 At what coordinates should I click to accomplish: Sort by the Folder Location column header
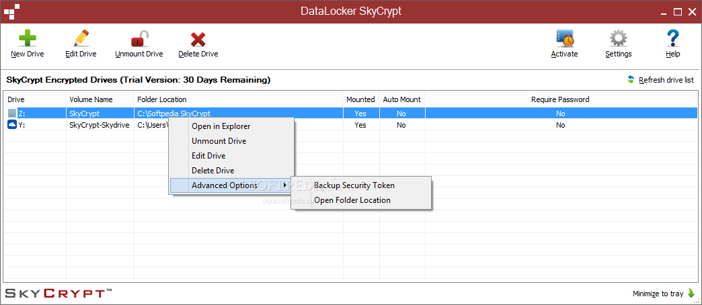[238, 99]
